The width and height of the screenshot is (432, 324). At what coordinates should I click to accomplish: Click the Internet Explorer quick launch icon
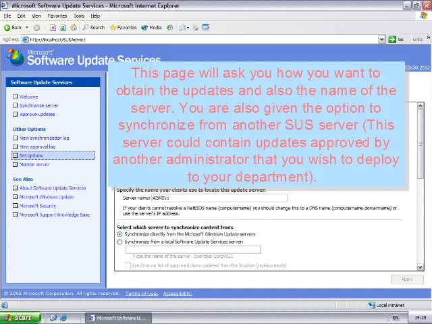63,318
